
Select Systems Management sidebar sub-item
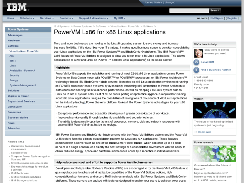23,85
